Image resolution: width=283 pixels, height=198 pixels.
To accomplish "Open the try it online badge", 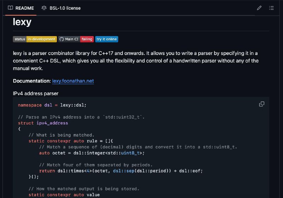I will point(107,39).
